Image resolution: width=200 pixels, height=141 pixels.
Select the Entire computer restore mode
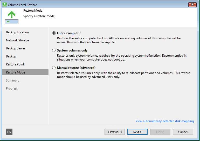54,33
